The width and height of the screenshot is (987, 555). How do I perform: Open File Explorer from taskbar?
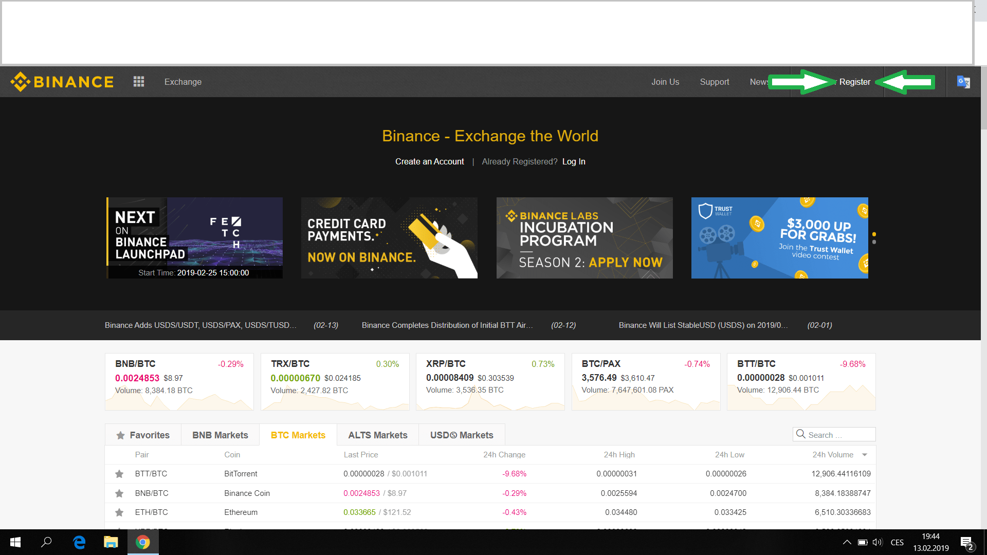click(x=111, y=542)
